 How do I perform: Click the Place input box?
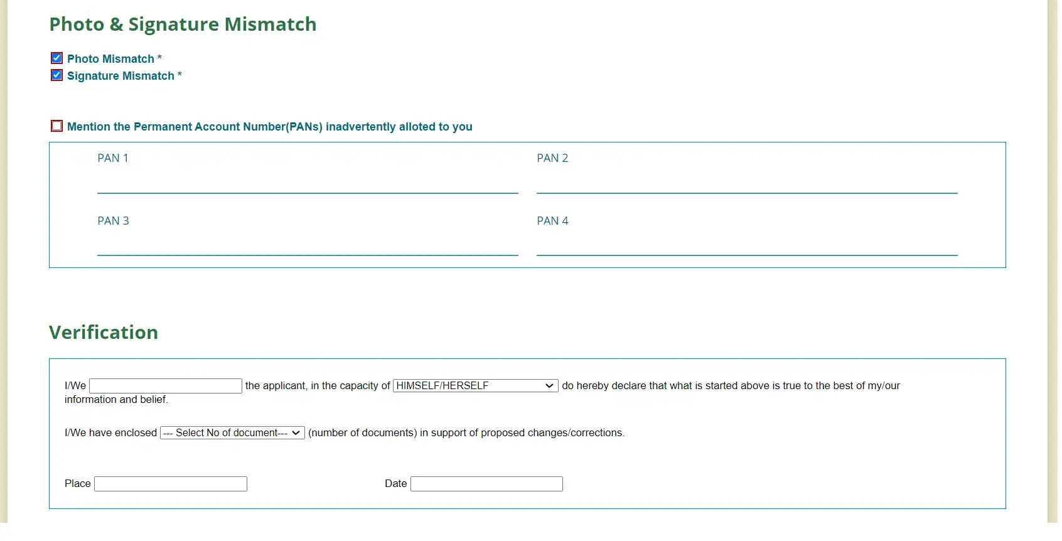(171, 484)
